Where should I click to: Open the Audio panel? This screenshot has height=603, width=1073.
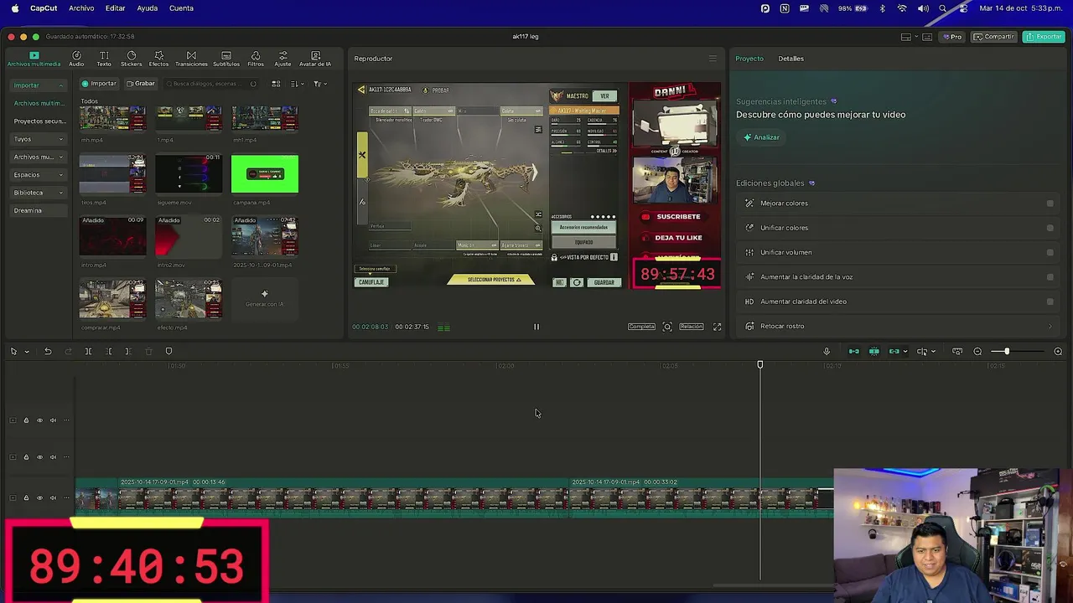76,59
